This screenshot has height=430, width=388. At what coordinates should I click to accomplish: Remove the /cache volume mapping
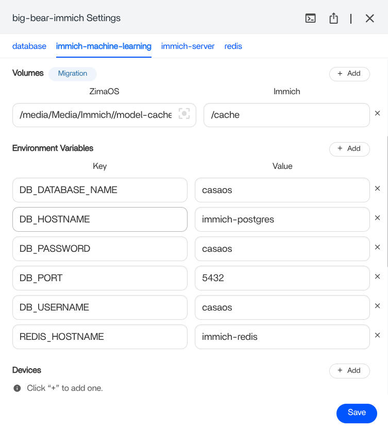tap(377, 113)
